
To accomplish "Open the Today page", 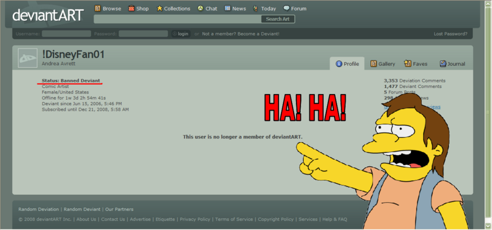I will 264,9.
